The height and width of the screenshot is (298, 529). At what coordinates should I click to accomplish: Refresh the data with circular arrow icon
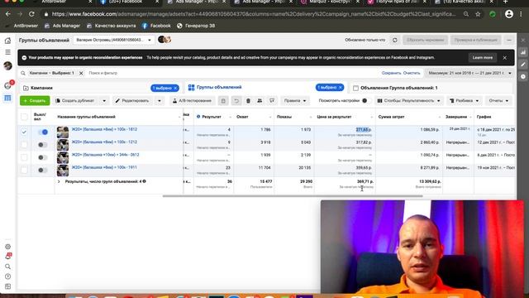click(395, 40)
